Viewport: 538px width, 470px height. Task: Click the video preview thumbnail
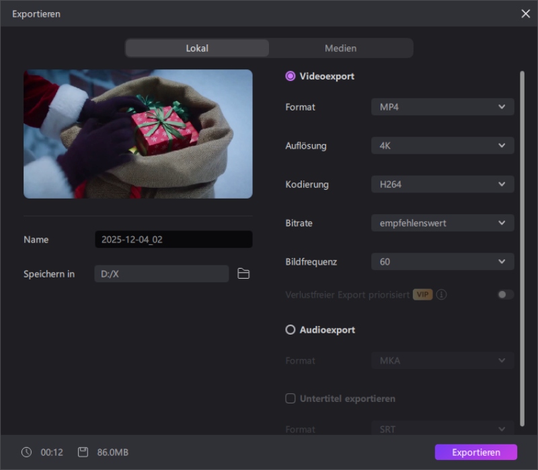coord(138,134)
